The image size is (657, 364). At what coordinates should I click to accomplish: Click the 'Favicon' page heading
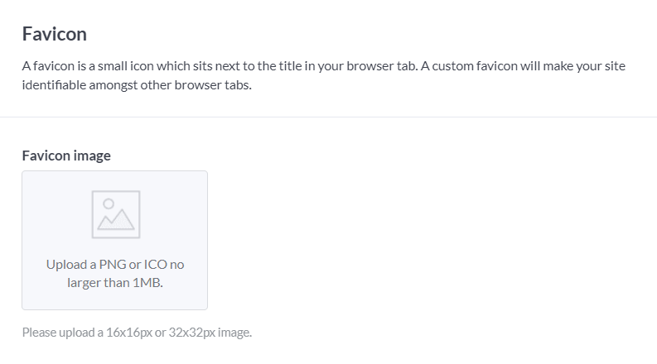coord(55,34)
